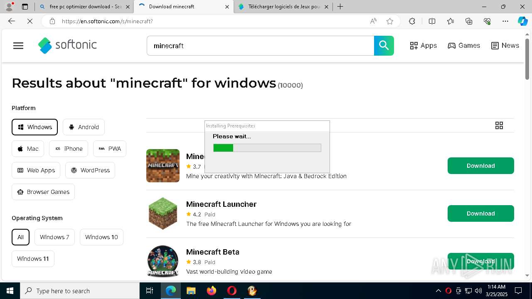Image resolution: width=532 pixels, height=299 pixels.
Task: Open File Explorer from the taskbar
Action: click(191, 291)
